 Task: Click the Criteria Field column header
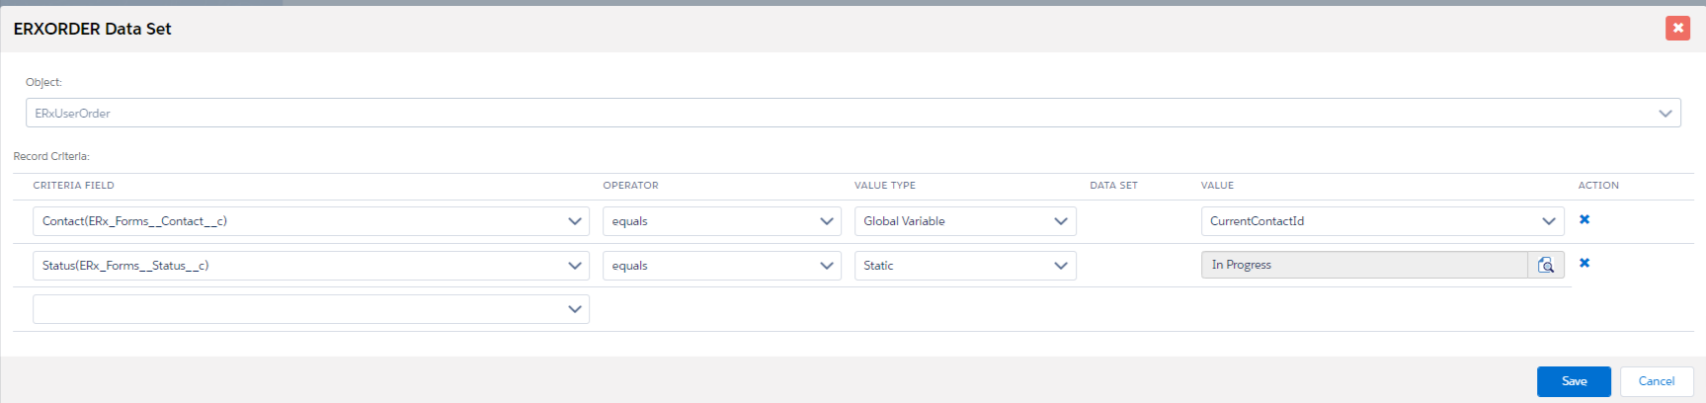[x=73, y=186]
